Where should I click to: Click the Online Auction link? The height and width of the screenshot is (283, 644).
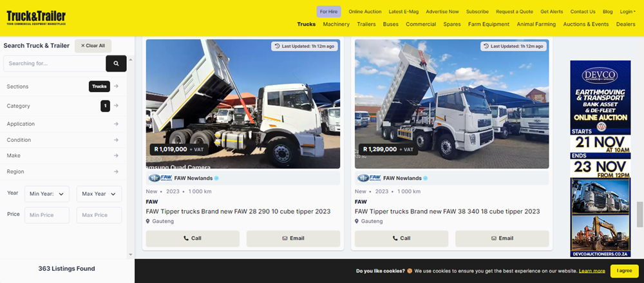click(x=365, y=12)
